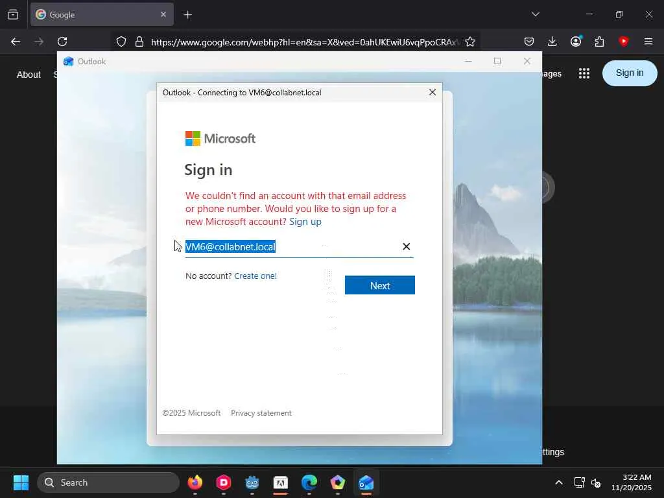Open the Godot robot icon in taskbar

point(252,482)
